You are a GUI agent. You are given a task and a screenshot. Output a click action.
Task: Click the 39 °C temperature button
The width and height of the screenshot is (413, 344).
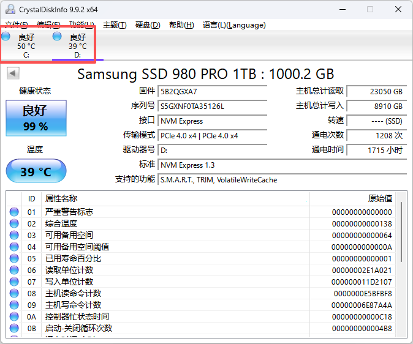(x=36, y=171)
